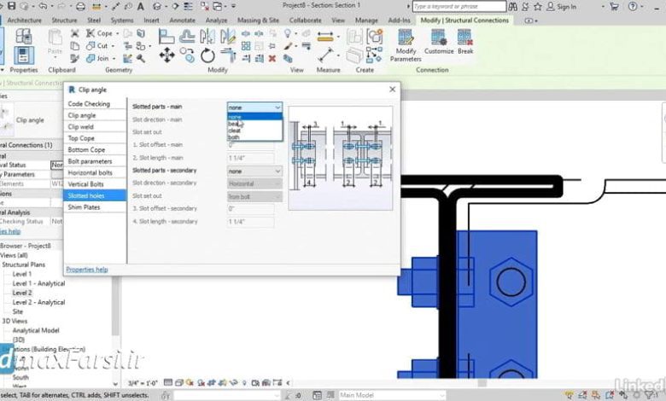Select the Cope tool in Geometry panel
Image resolution: width=666 pixels, height=401 pixels.
click(x=100, y=33)
